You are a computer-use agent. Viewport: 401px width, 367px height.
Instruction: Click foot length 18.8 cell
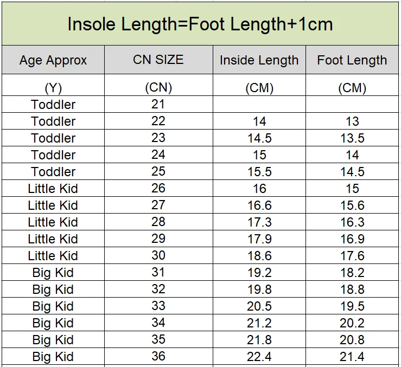point(352,289)
